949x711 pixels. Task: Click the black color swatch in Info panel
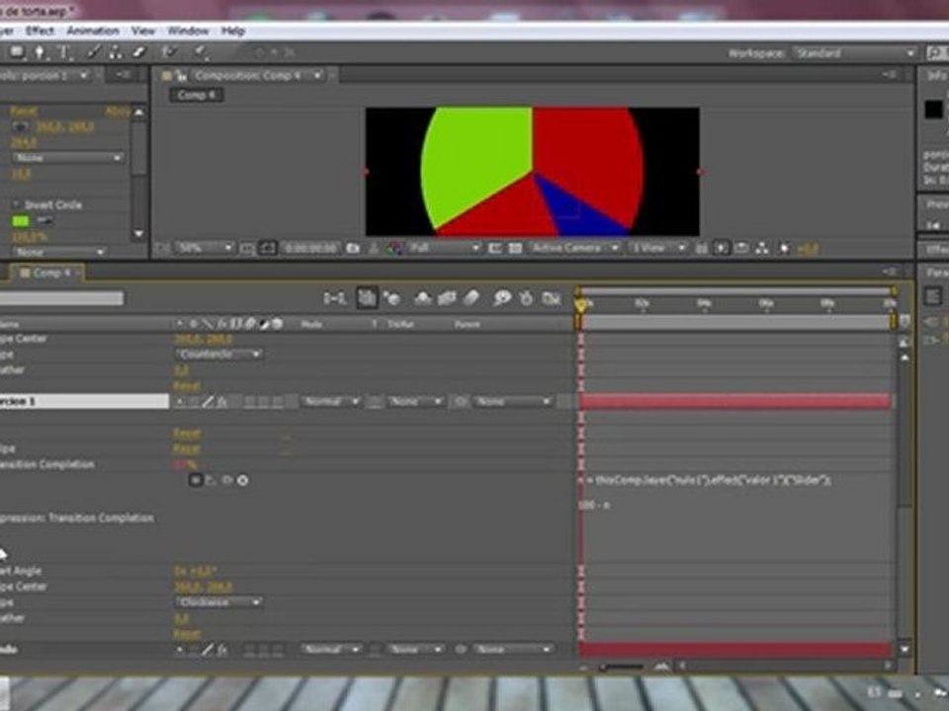(933, 110)
